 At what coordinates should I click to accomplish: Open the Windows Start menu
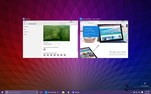(2, 92)
